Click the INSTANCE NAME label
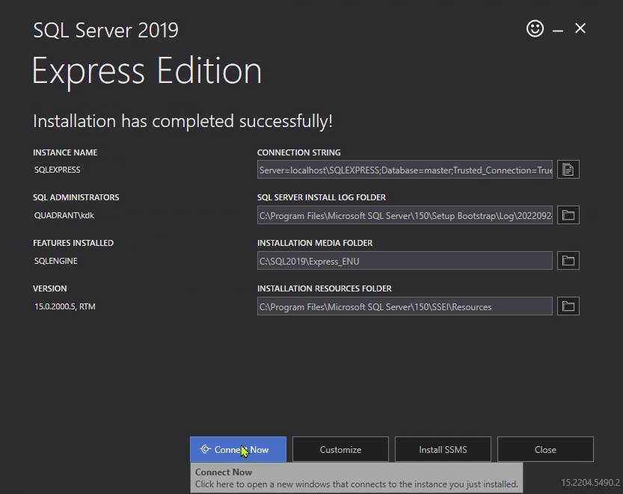This screenshot has width=623, height=494. click(65, 152)
